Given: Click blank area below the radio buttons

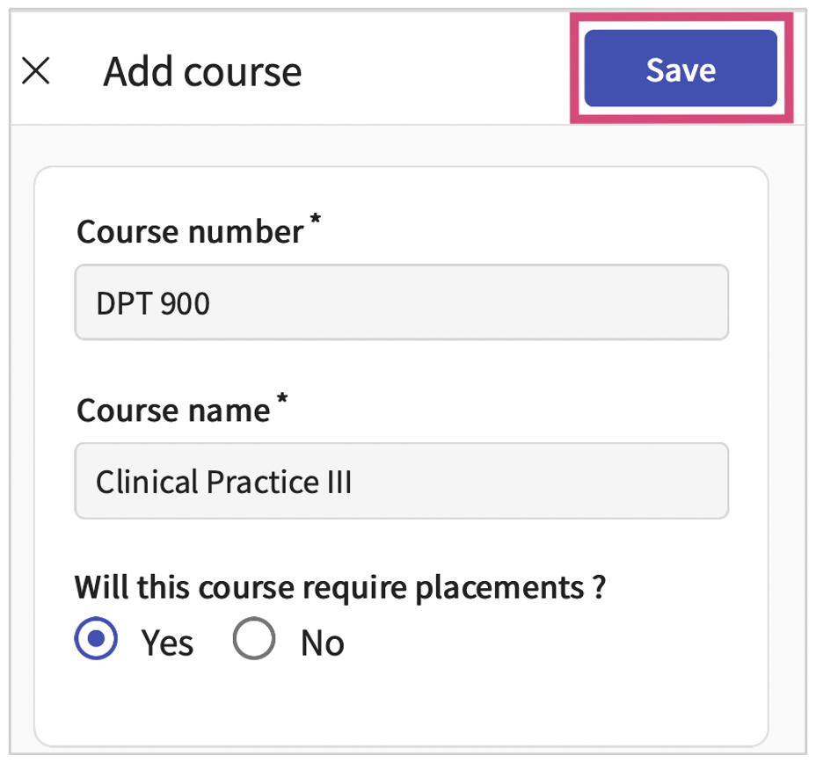Looking at the screenshot, I should pyautogui.click(x=401, y=699).
